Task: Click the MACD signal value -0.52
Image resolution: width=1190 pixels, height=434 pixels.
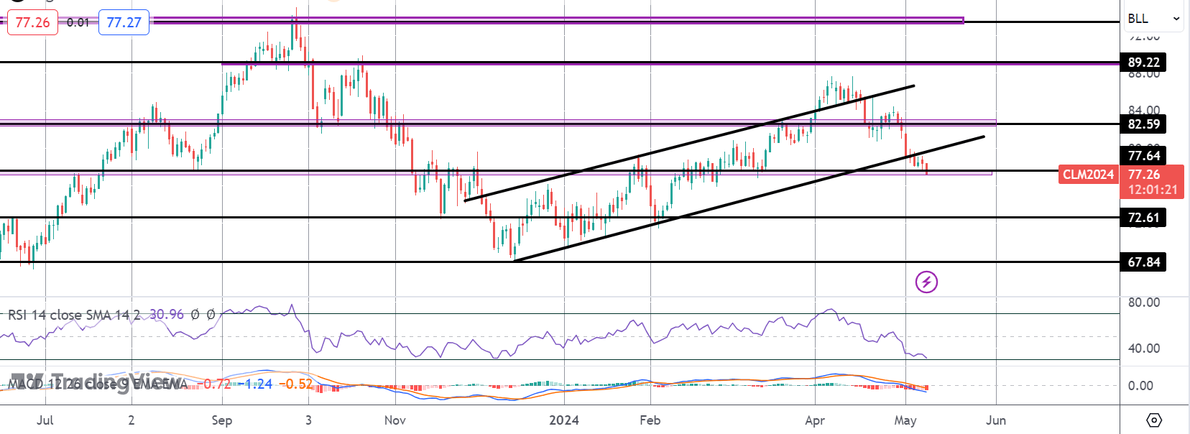Action: (x=295, y=384)
